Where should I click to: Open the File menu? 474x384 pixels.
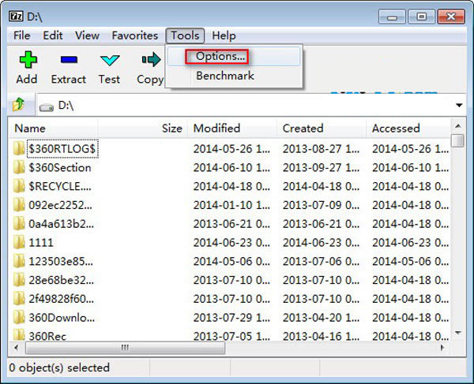coord(22,35)
